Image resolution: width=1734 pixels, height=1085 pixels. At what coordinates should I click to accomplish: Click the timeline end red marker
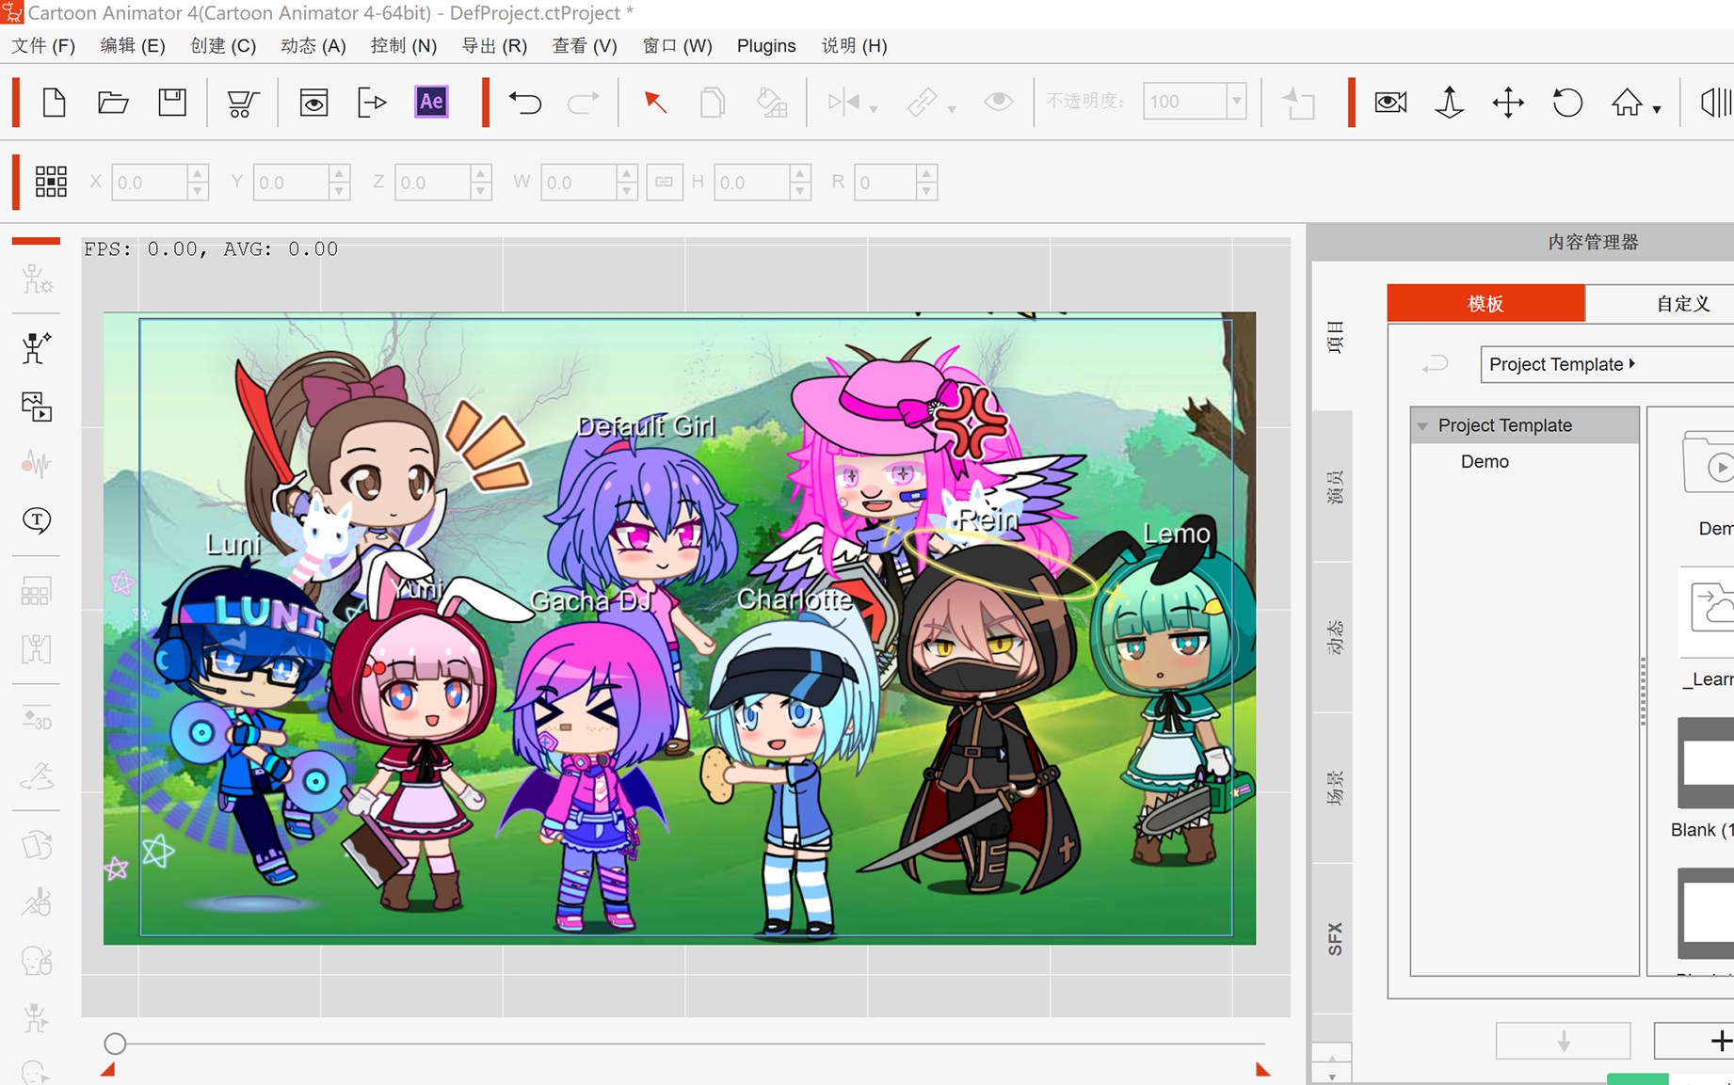pyautogui.click(x=1262, y=1069)
